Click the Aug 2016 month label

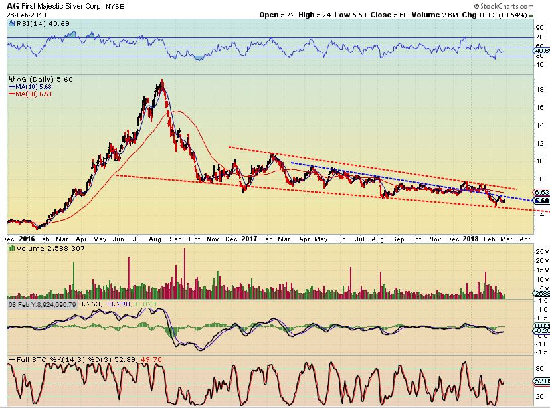pos(155,239)
